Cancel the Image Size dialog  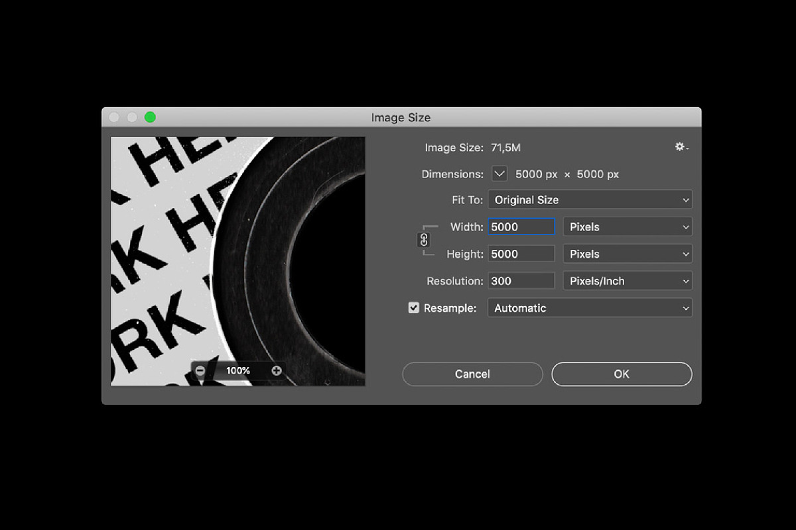[x=472, y=374]
